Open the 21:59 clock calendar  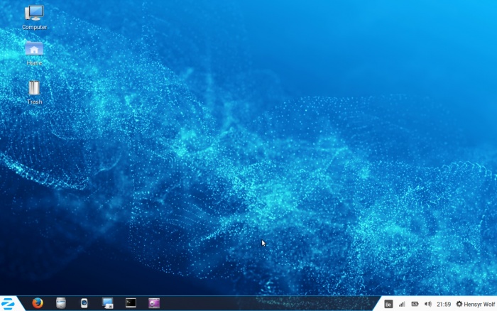tap(444, 305)
